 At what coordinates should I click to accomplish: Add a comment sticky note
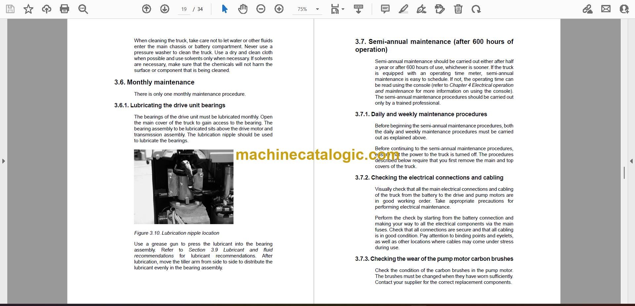[385, 9]
